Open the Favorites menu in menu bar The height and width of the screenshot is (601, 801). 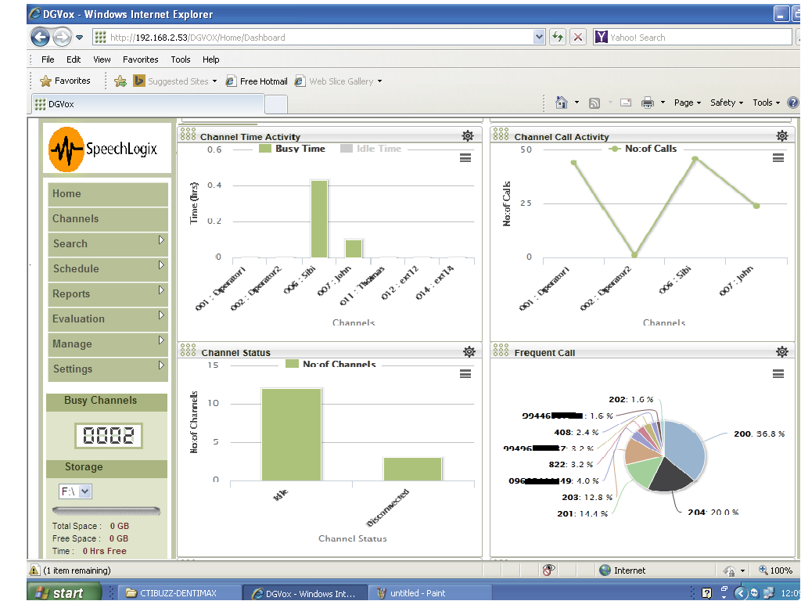click(x=140, y=59)
